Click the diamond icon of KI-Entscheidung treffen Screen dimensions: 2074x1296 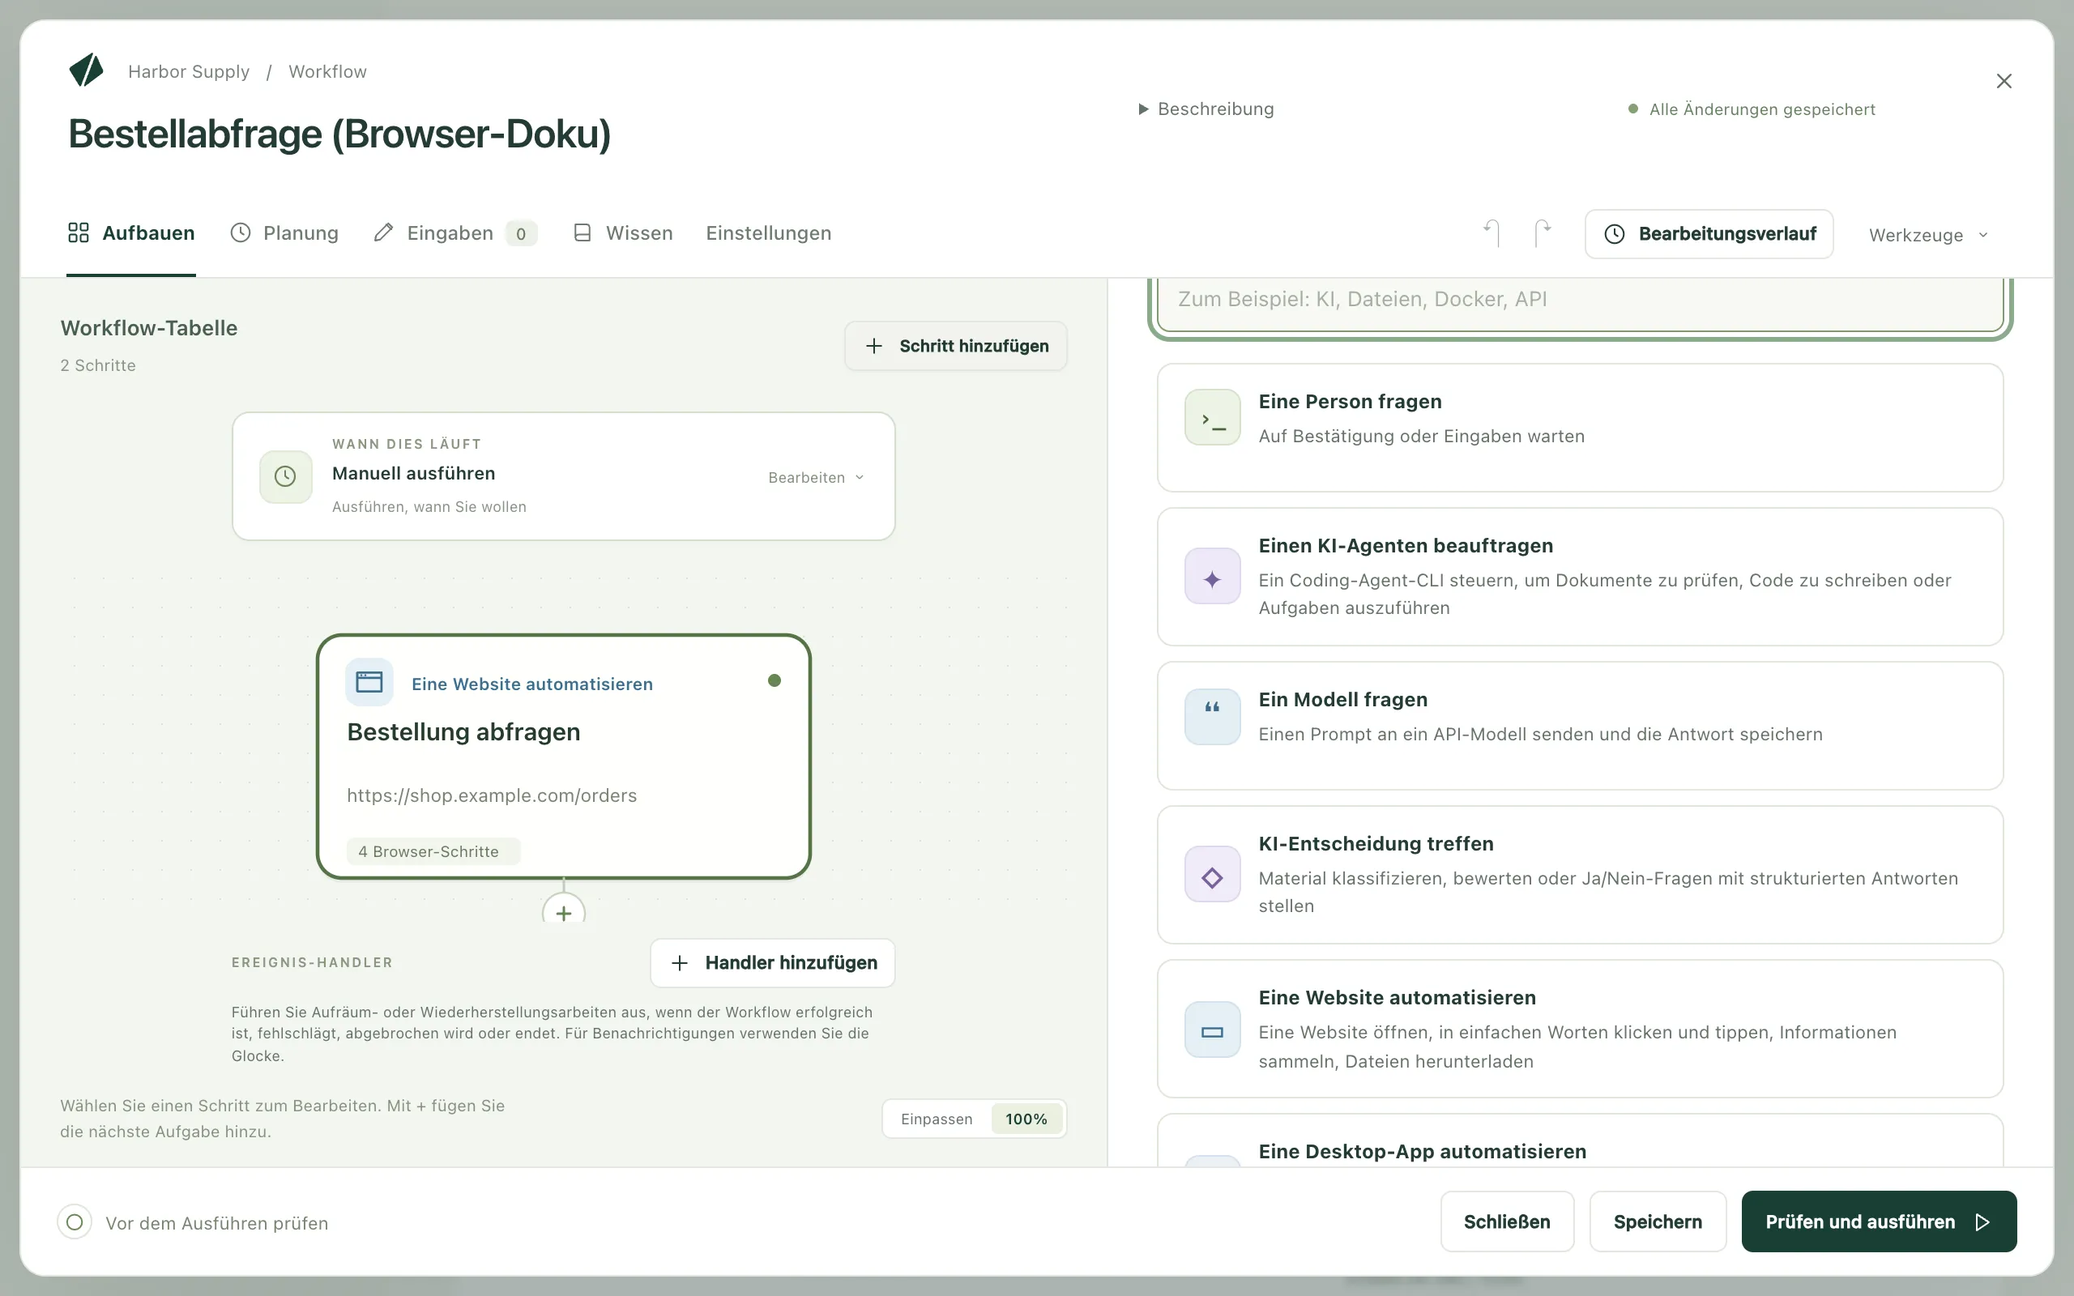[x=1213, y=875]
